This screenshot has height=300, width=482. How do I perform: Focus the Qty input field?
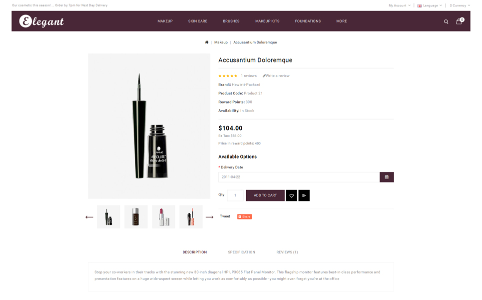point(235,195)
